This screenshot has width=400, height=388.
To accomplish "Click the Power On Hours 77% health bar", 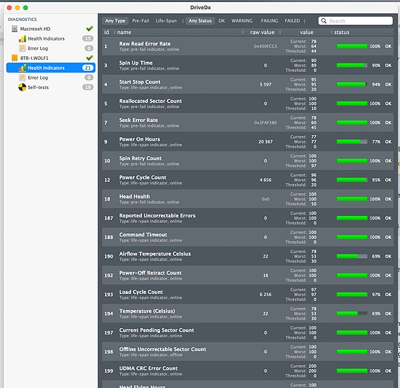I will pos(352,142).
